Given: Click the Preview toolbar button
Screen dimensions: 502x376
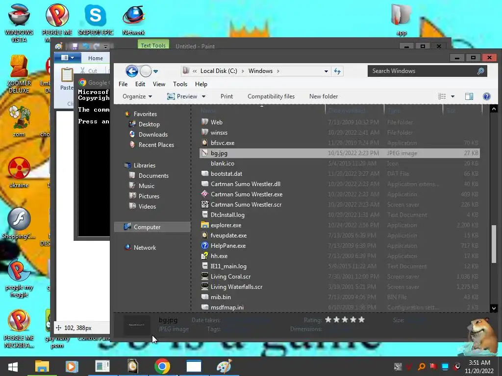Looking at the screenshot, I should point(182,96).
